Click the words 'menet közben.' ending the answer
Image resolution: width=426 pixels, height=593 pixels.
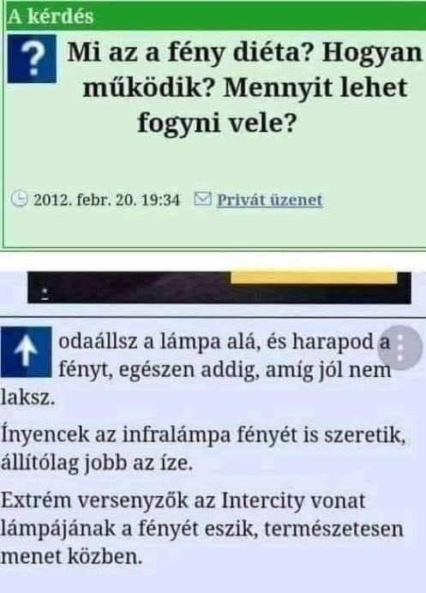coord(71,557)
